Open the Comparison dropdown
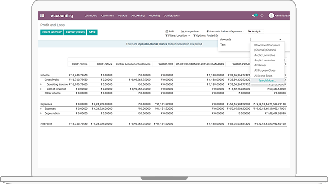Image resolution: width=328 pixels, height=184 pixels. tap(191, 31)
